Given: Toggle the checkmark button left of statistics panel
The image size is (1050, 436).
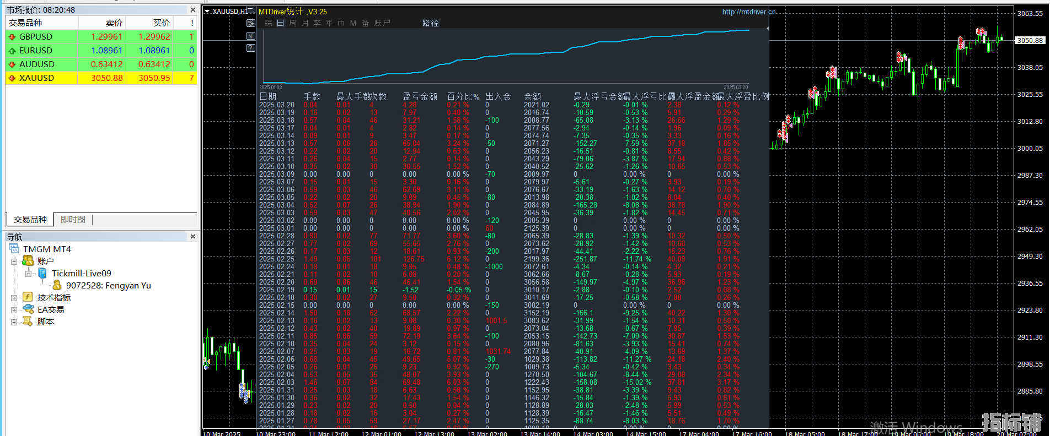Looking at the screenshot, I should point(251,36).
